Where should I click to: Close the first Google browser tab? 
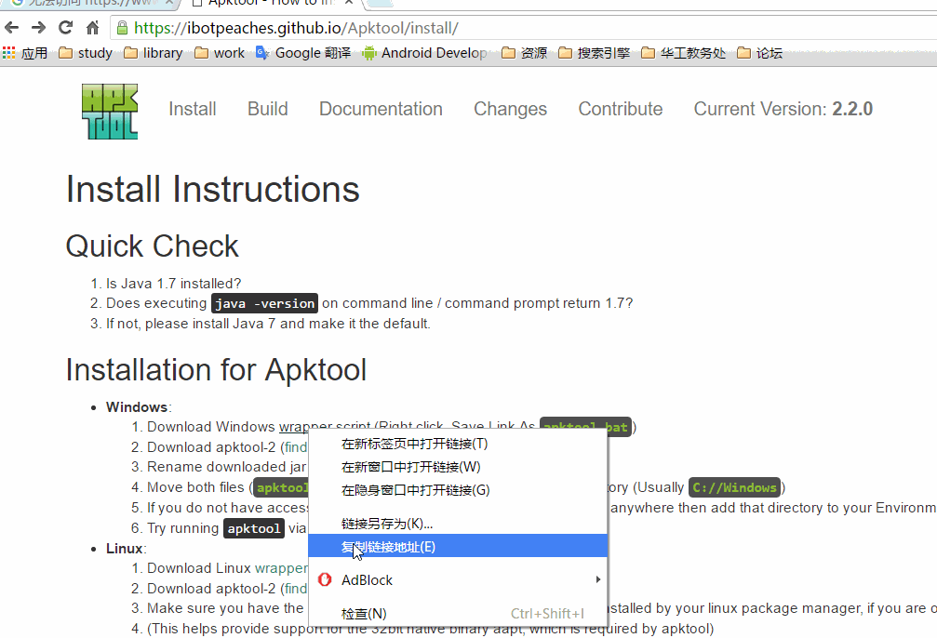point(169,3)
